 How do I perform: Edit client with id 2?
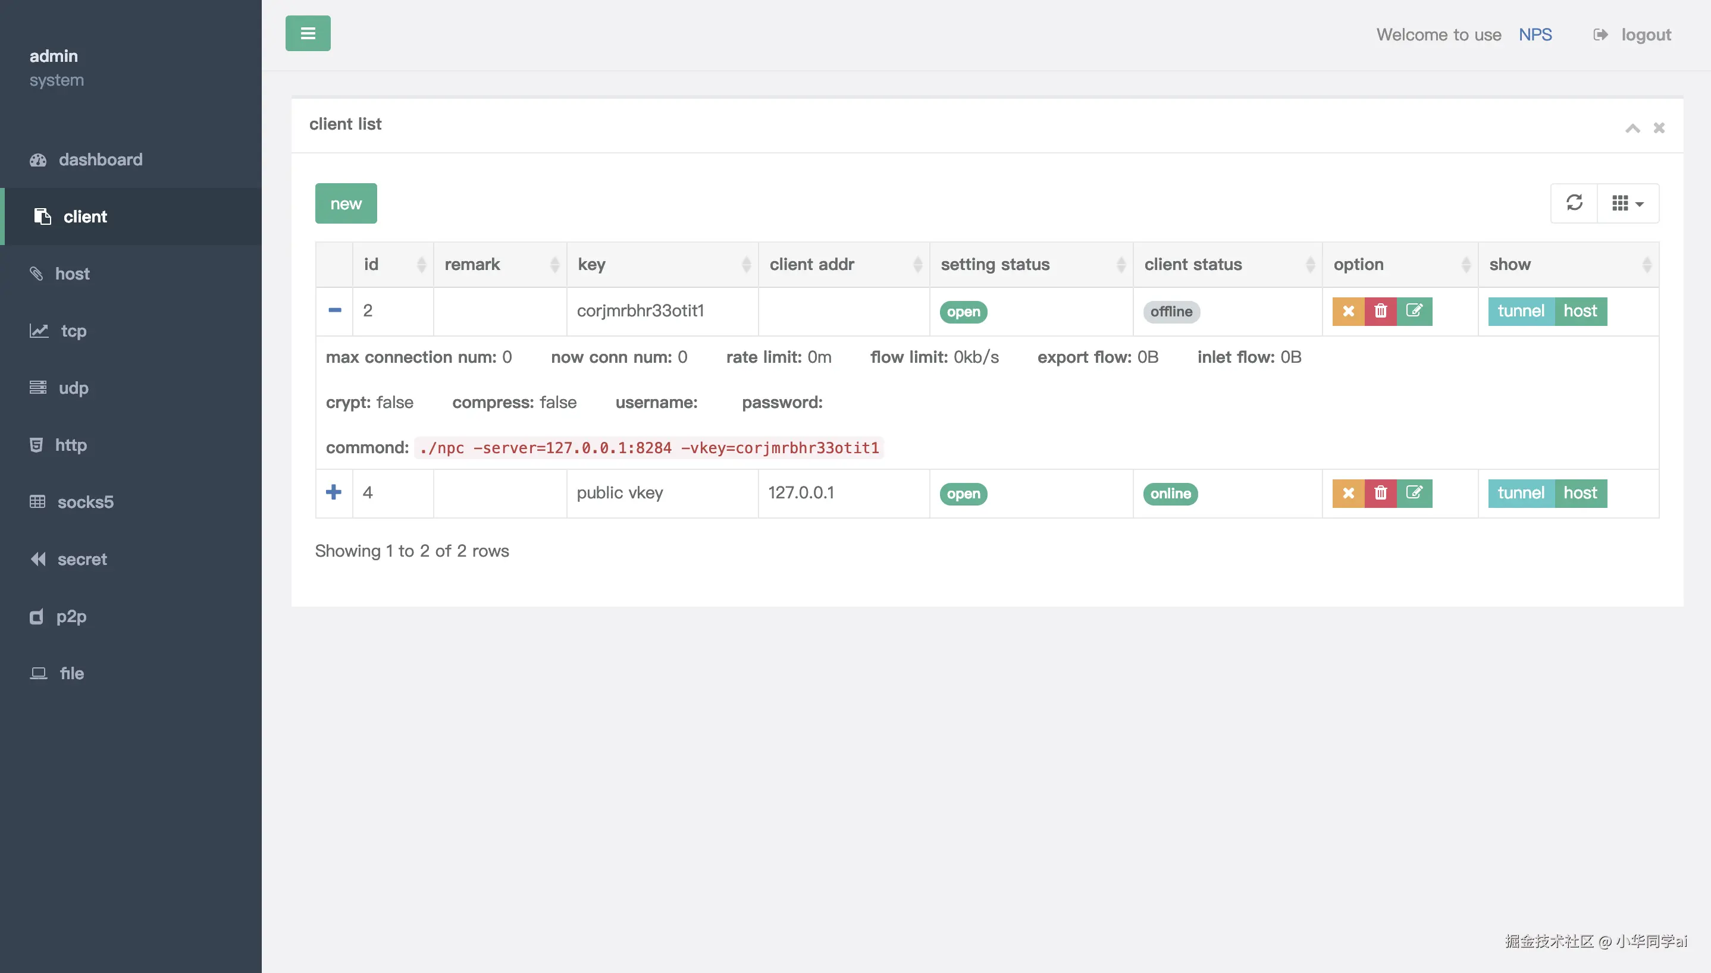[1414, 312]
